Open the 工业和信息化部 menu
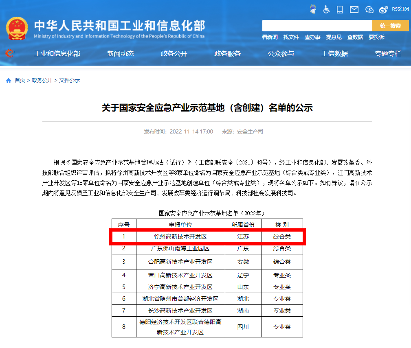 (57, 54)
